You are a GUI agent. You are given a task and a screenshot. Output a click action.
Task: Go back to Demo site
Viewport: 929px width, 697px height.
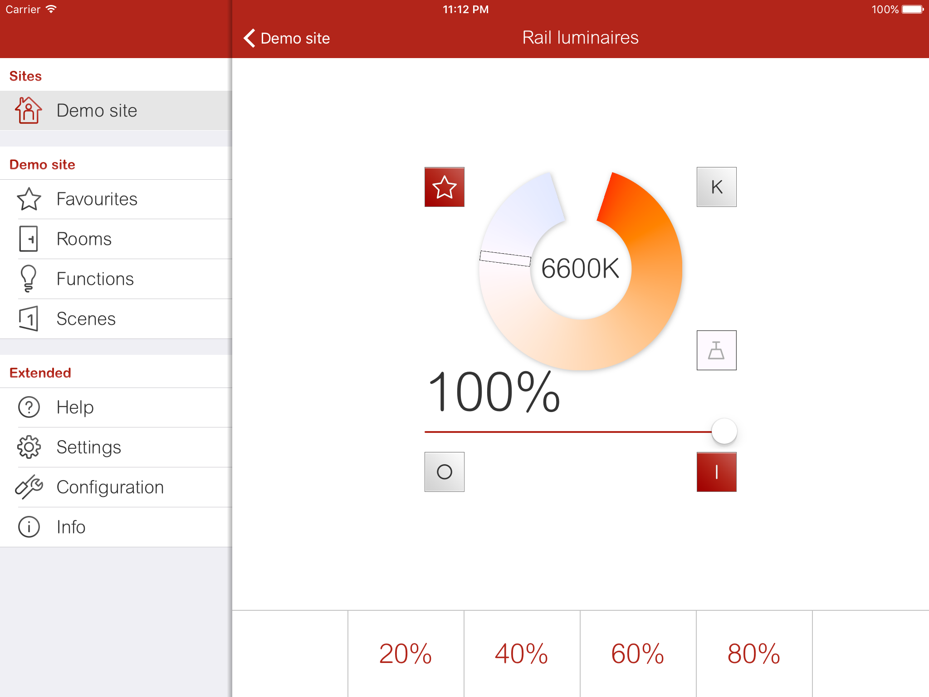287,38
